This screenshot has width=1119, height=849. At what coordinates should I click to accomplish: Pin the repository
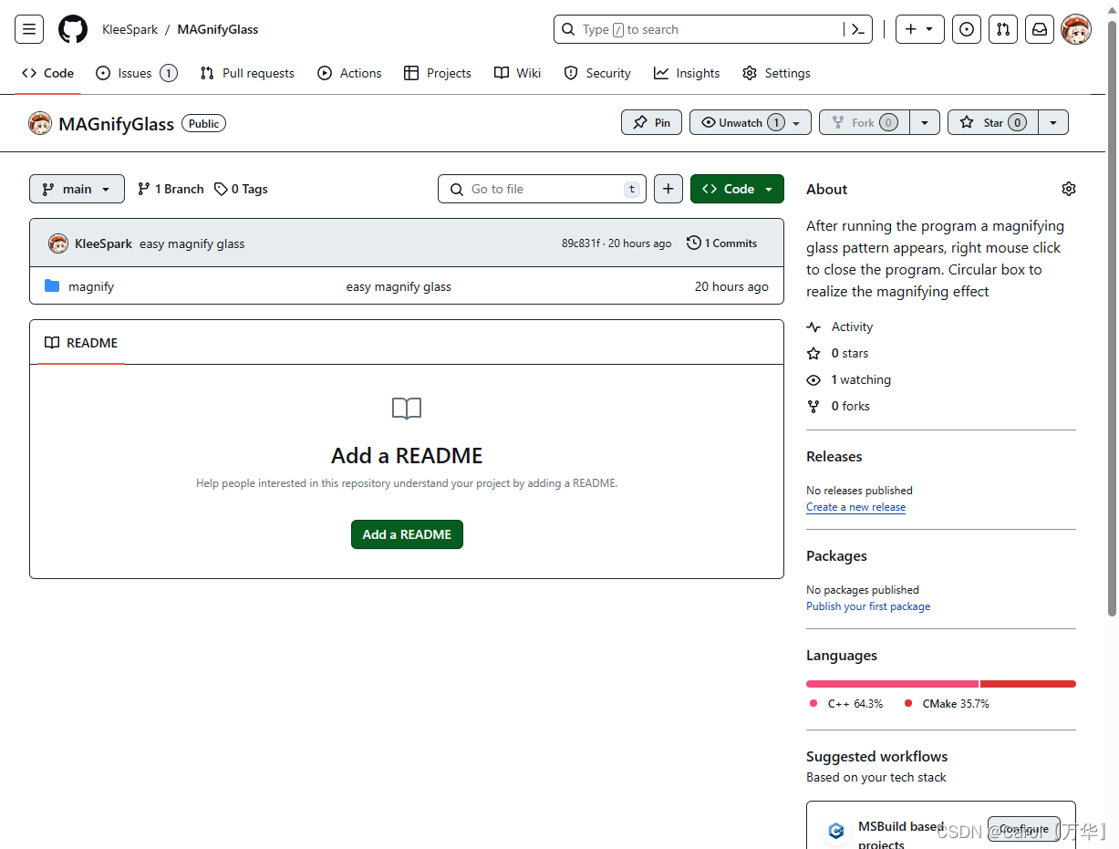tap(651, 122)
